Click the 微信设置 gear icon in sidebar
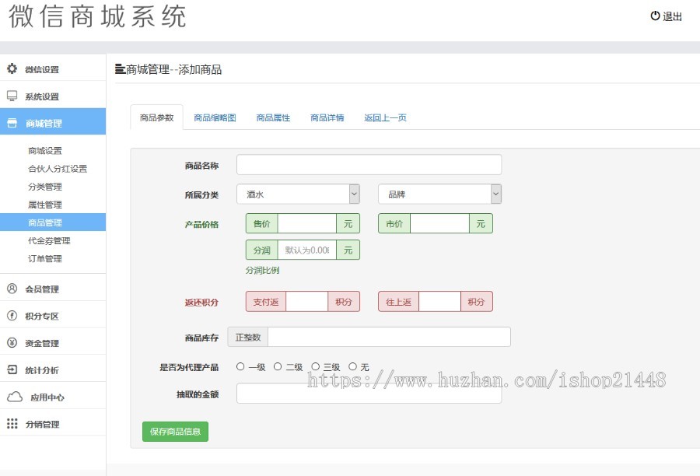Viewport: 700px width, 476px height. pyautogui.click(x=11, y=68)
